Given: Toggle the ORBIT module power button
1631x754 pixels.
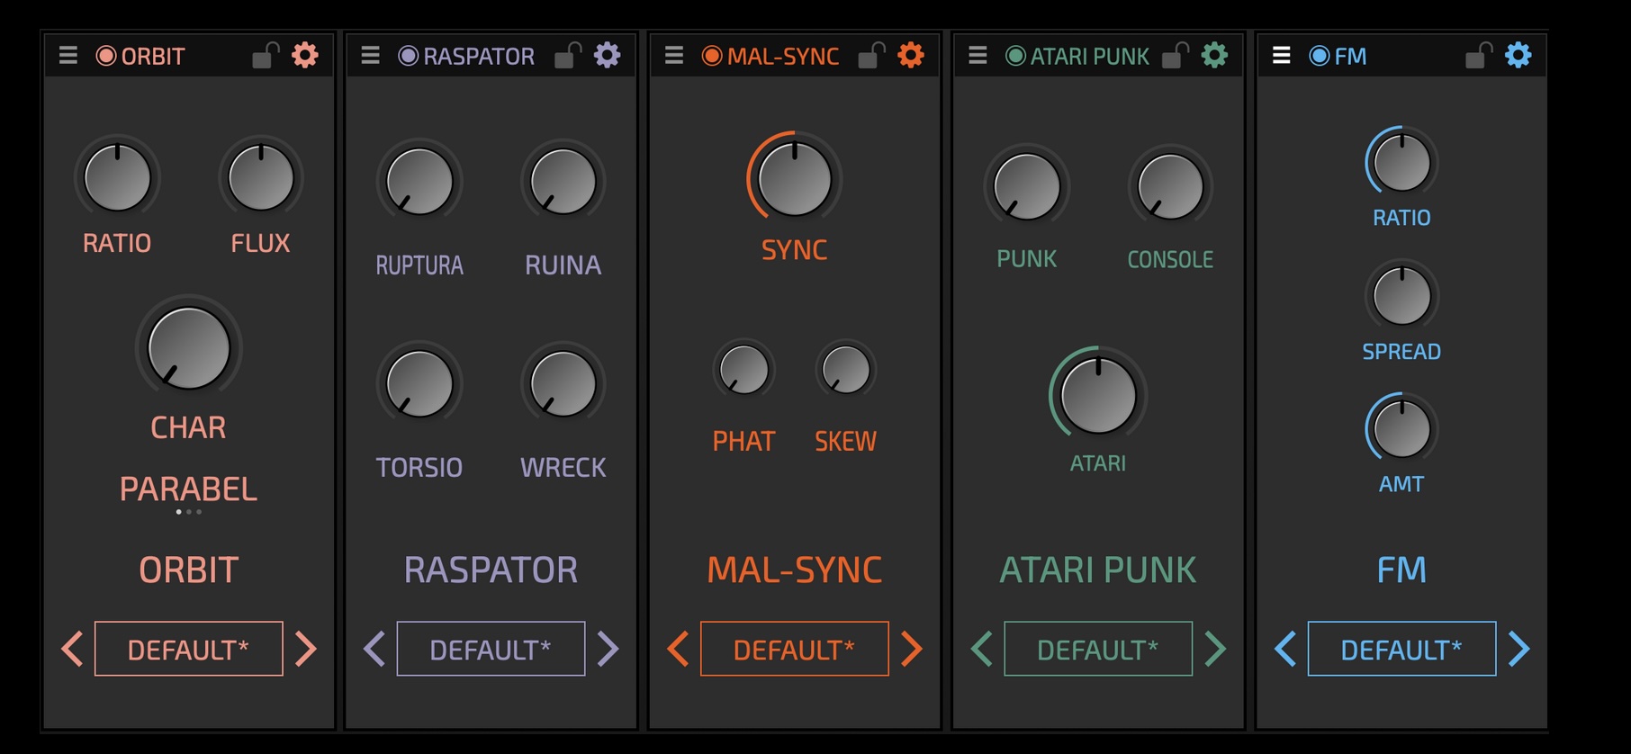Looking at the screenshot, I should click(x=106, y=56).
